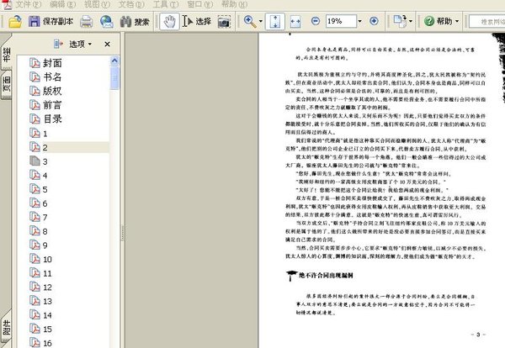505x348 pixels.
Task: Switch to the 书签 side tab
Action: click(6, 59)
